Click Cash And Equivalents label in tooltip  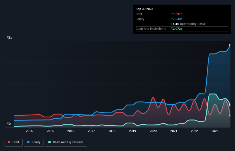pos(151,29)
